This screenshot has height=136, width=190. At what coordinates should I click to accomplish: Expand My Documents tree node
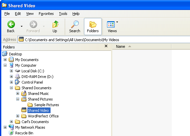tap(5, 59)
